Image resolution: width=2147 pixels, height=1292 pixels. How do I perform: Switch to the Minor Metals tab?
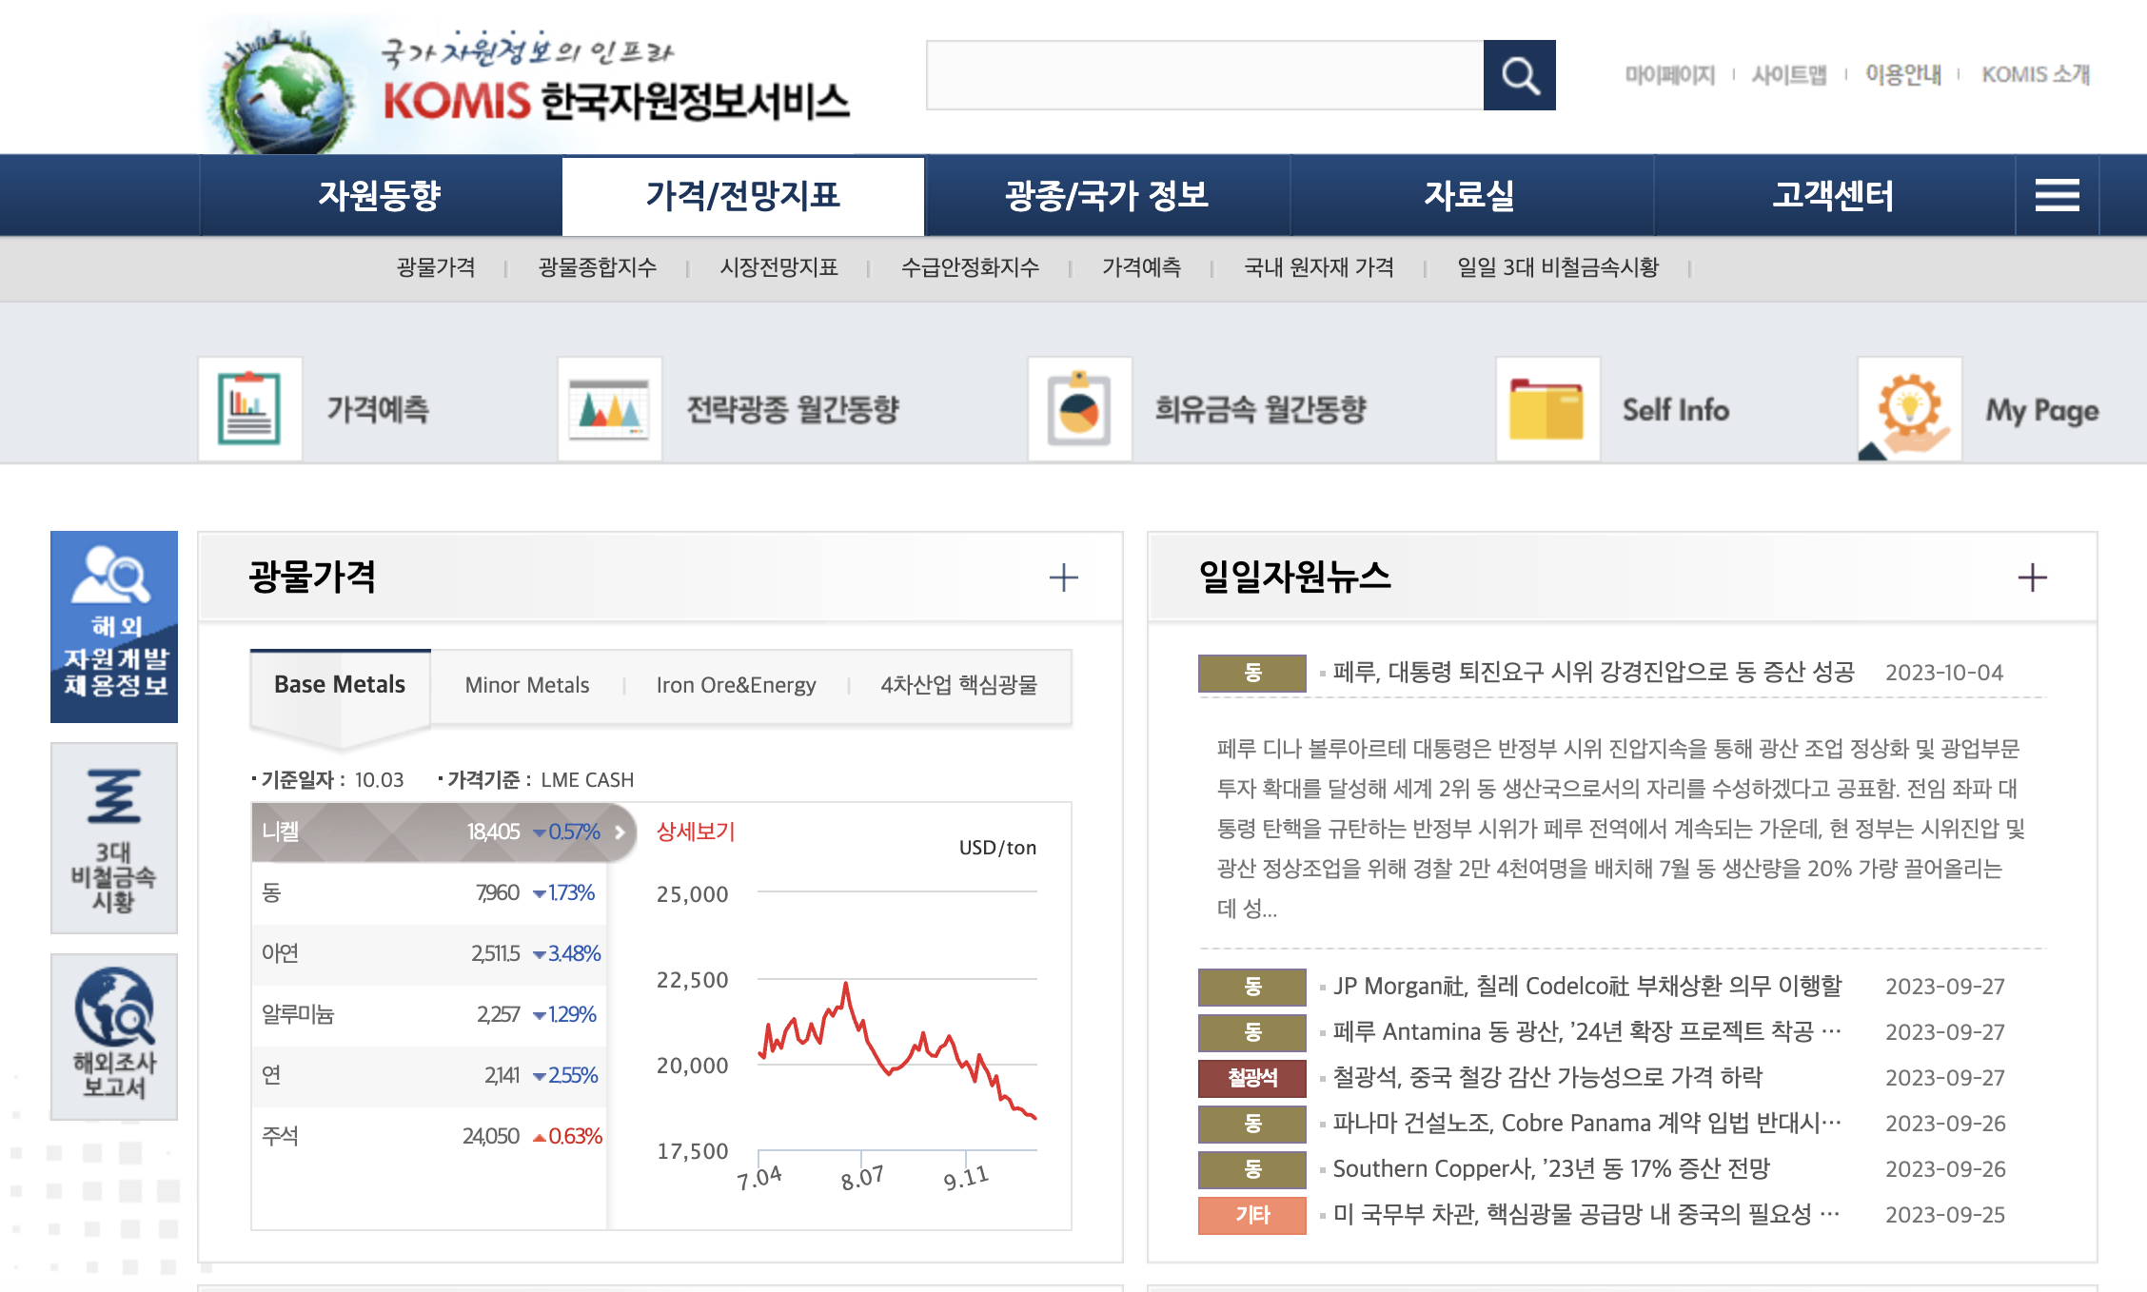pyautogui.click(x=527, y=685)
